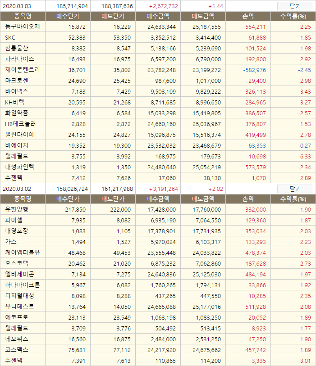Select the 파라다이스 stock name
Viewport: 316px width, 366px height.
coord(20,59)
